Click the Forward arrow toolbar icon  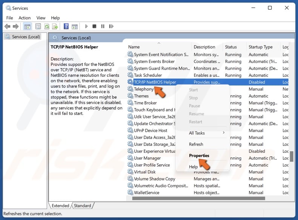point(15,26)
